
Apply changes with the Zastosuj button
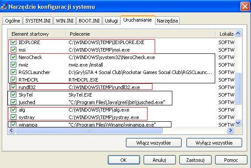coord(195,160)
